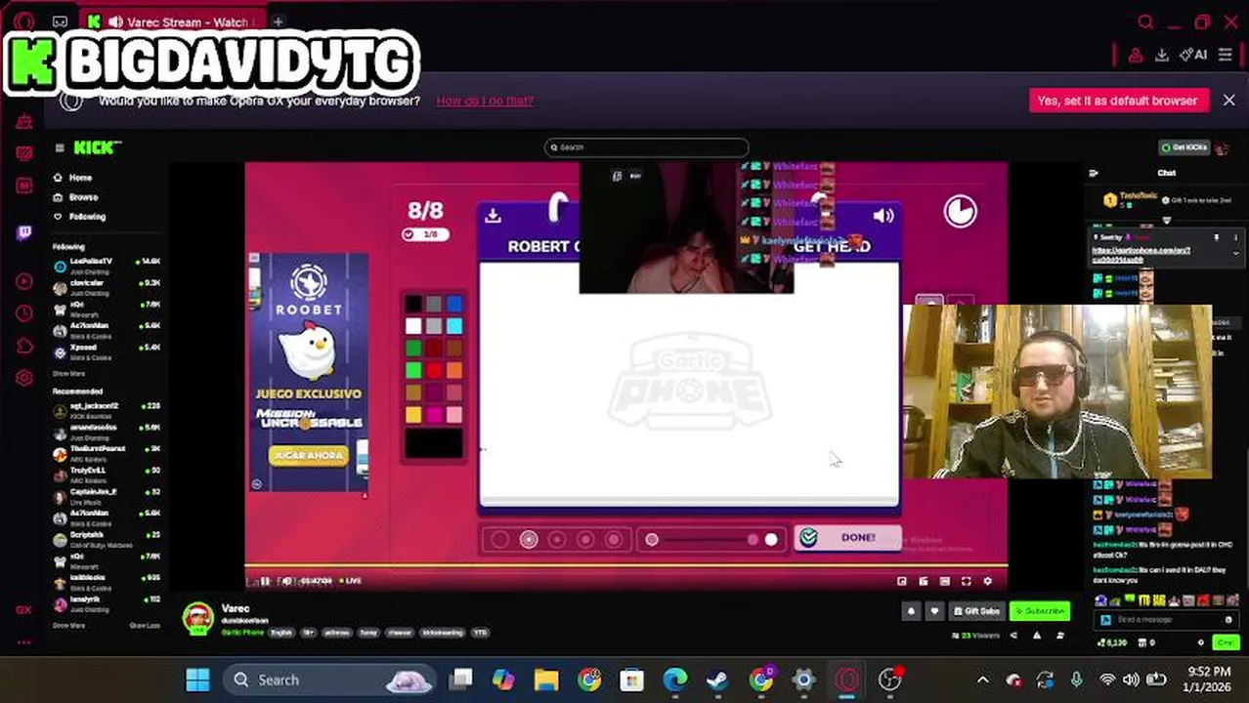Collapse Kick sidebar hamburger menu
This screenshot has height=703, width=1249.
[x=60, y=147]
